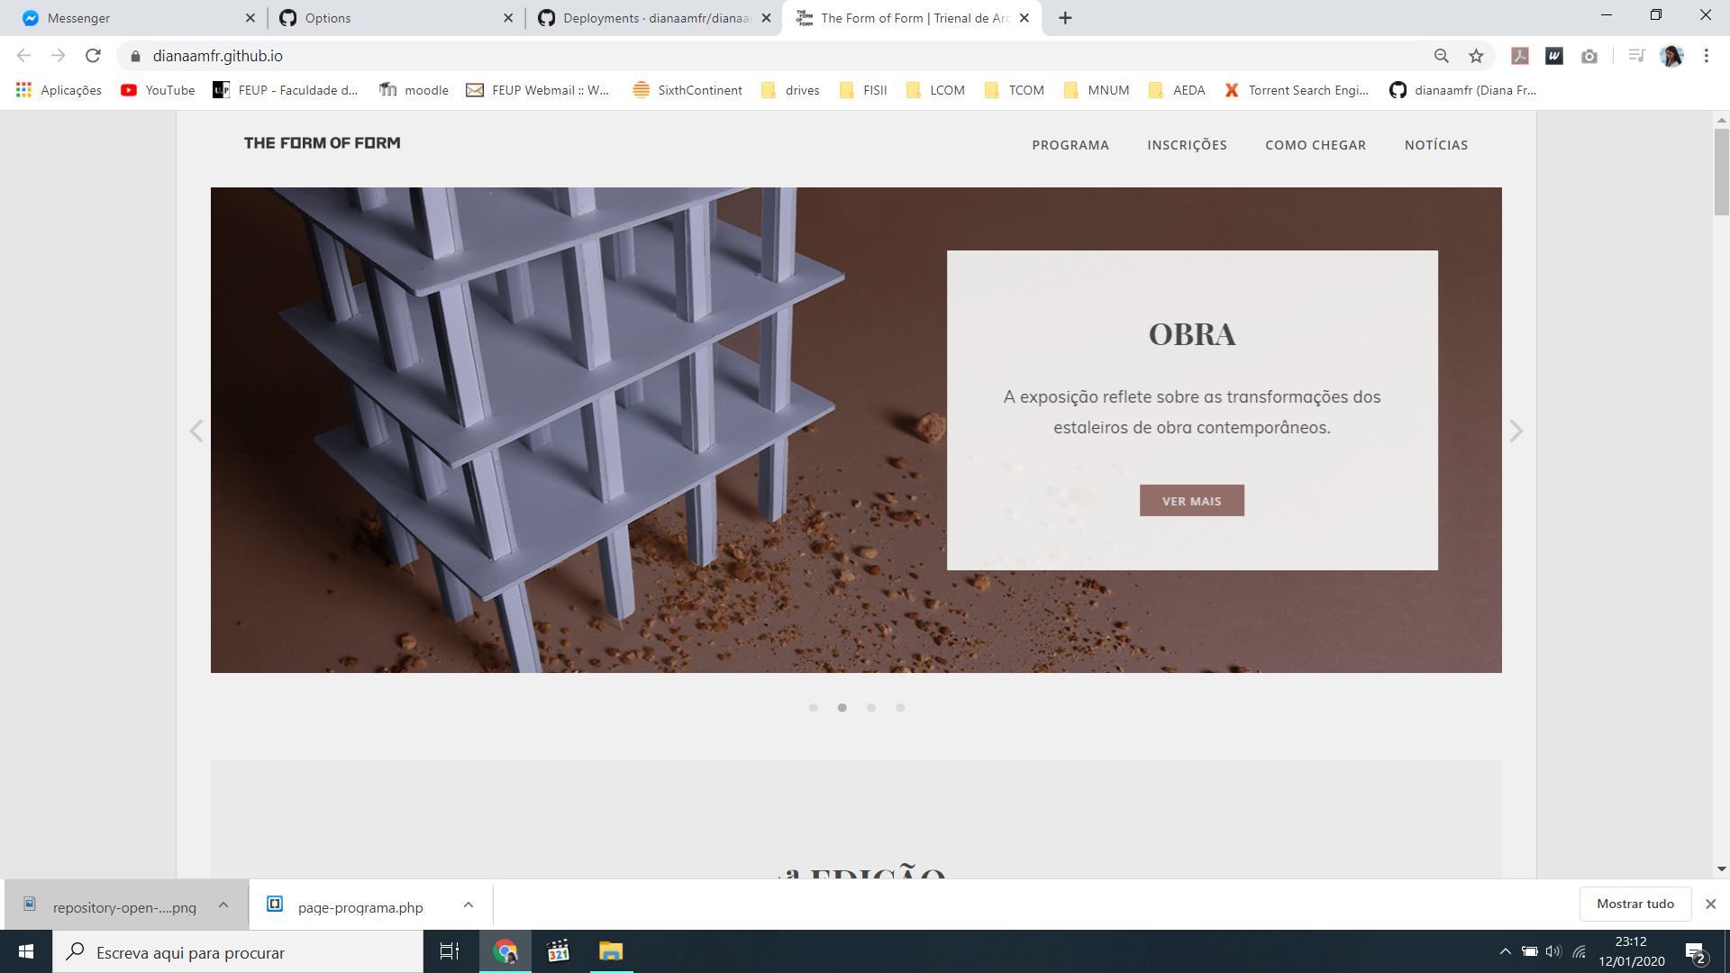Jump to the fourth slide indicator
The height and width of the screenshot is (973, 1730).
coord(900,708)
